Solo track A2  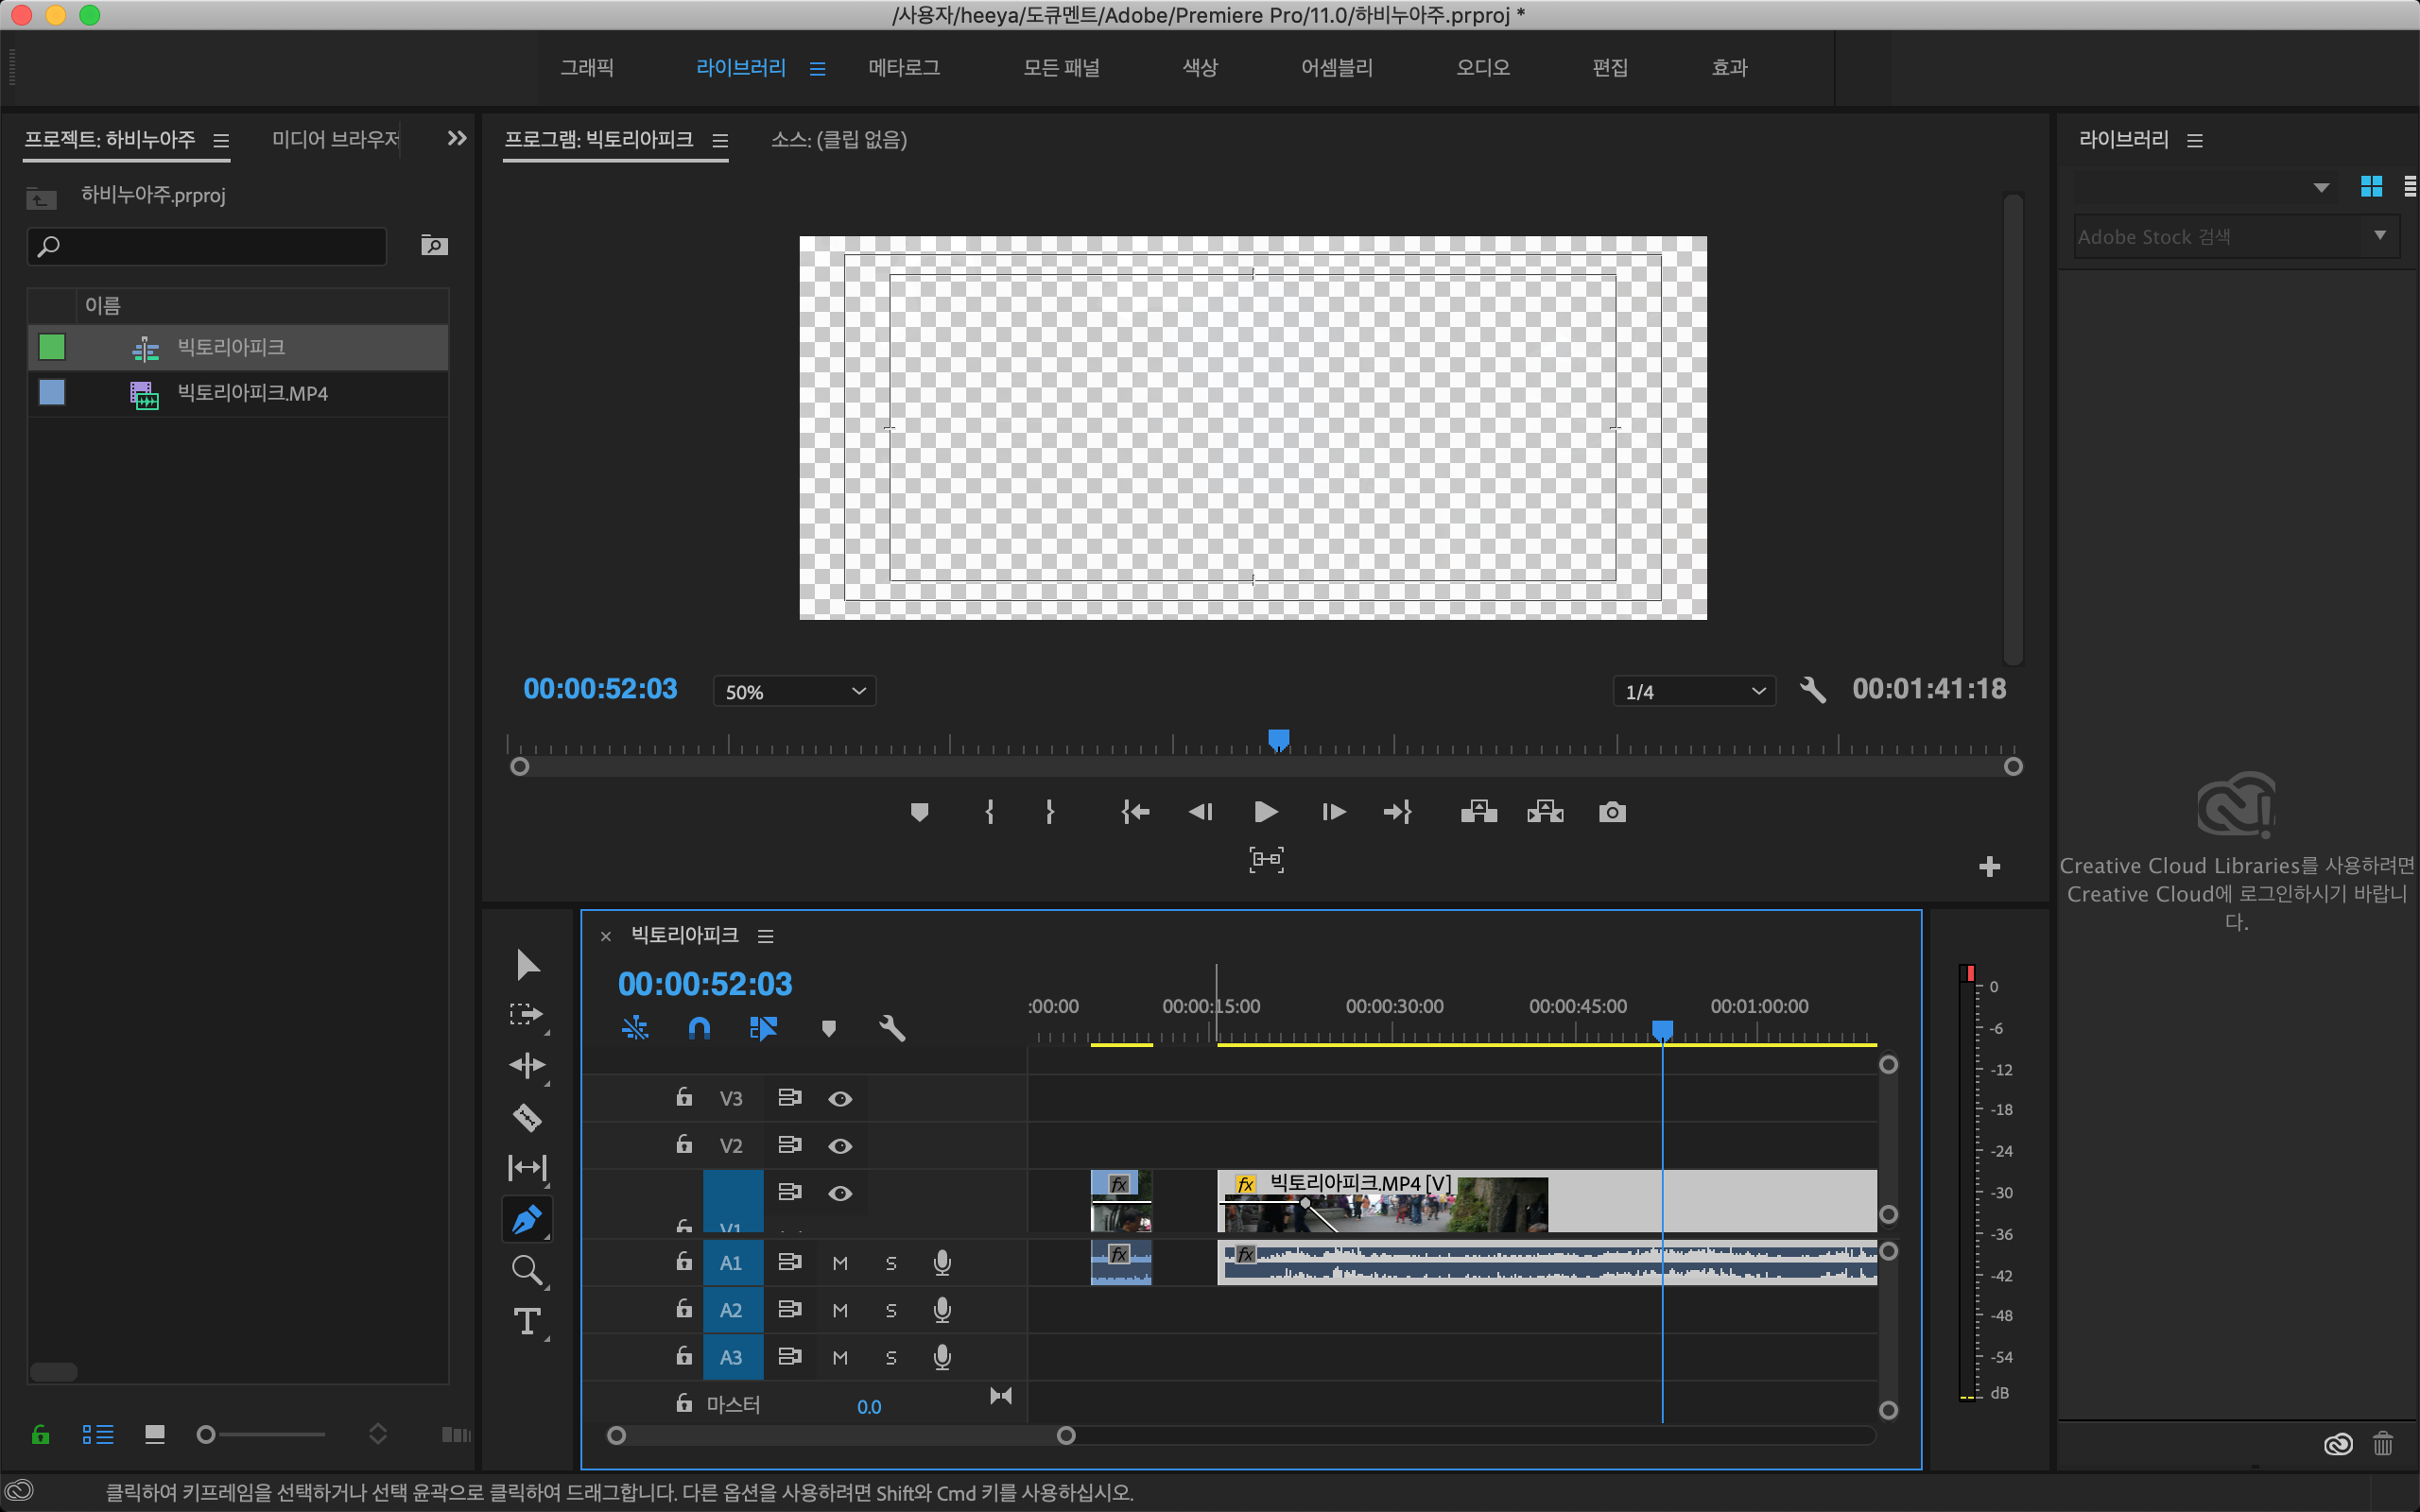(x=891, y=1310)
